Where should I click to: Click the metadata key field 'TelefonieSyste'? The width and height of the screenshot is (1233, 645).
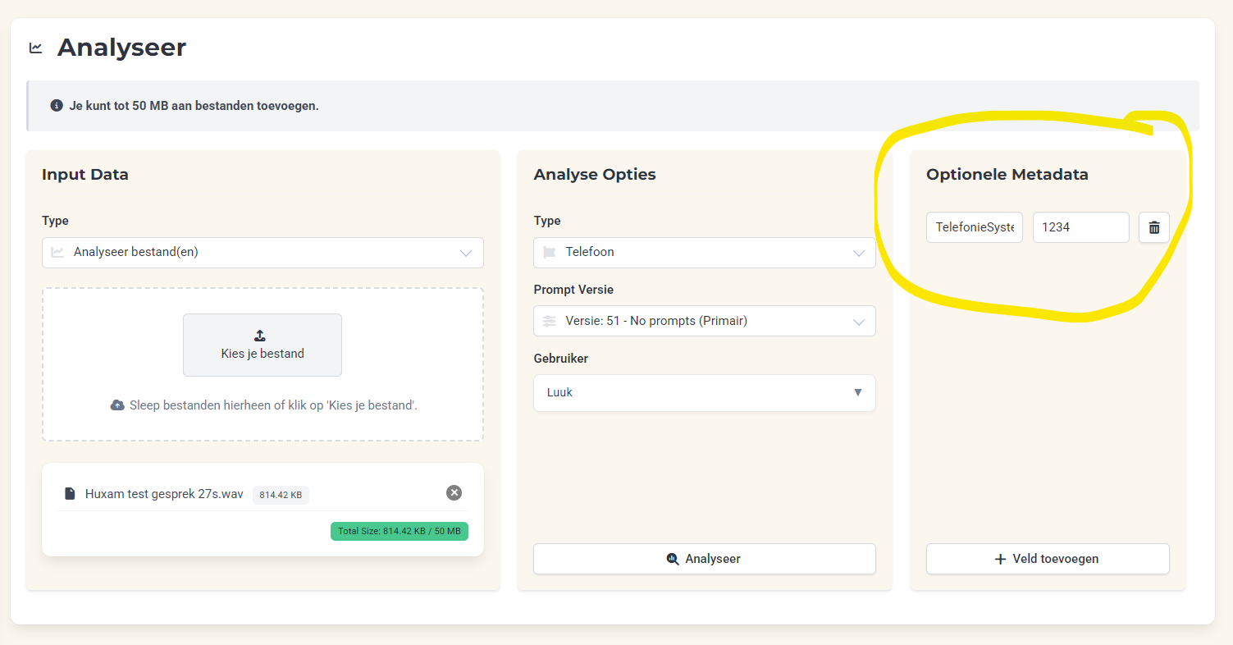(x=974, y=227)
